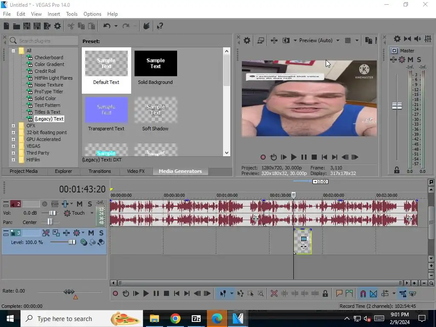Select the Selection edit tool
The width and height of the screenshot is (436, 327).
click(250, 293)
